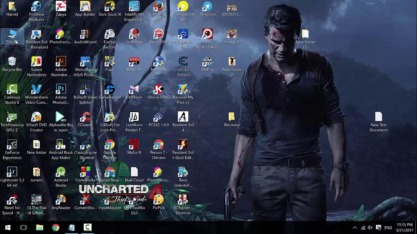The height and width of the screenshot is (234, 417).
Task: Open Task View on the taskbar
Action: (x=23, y=227)
